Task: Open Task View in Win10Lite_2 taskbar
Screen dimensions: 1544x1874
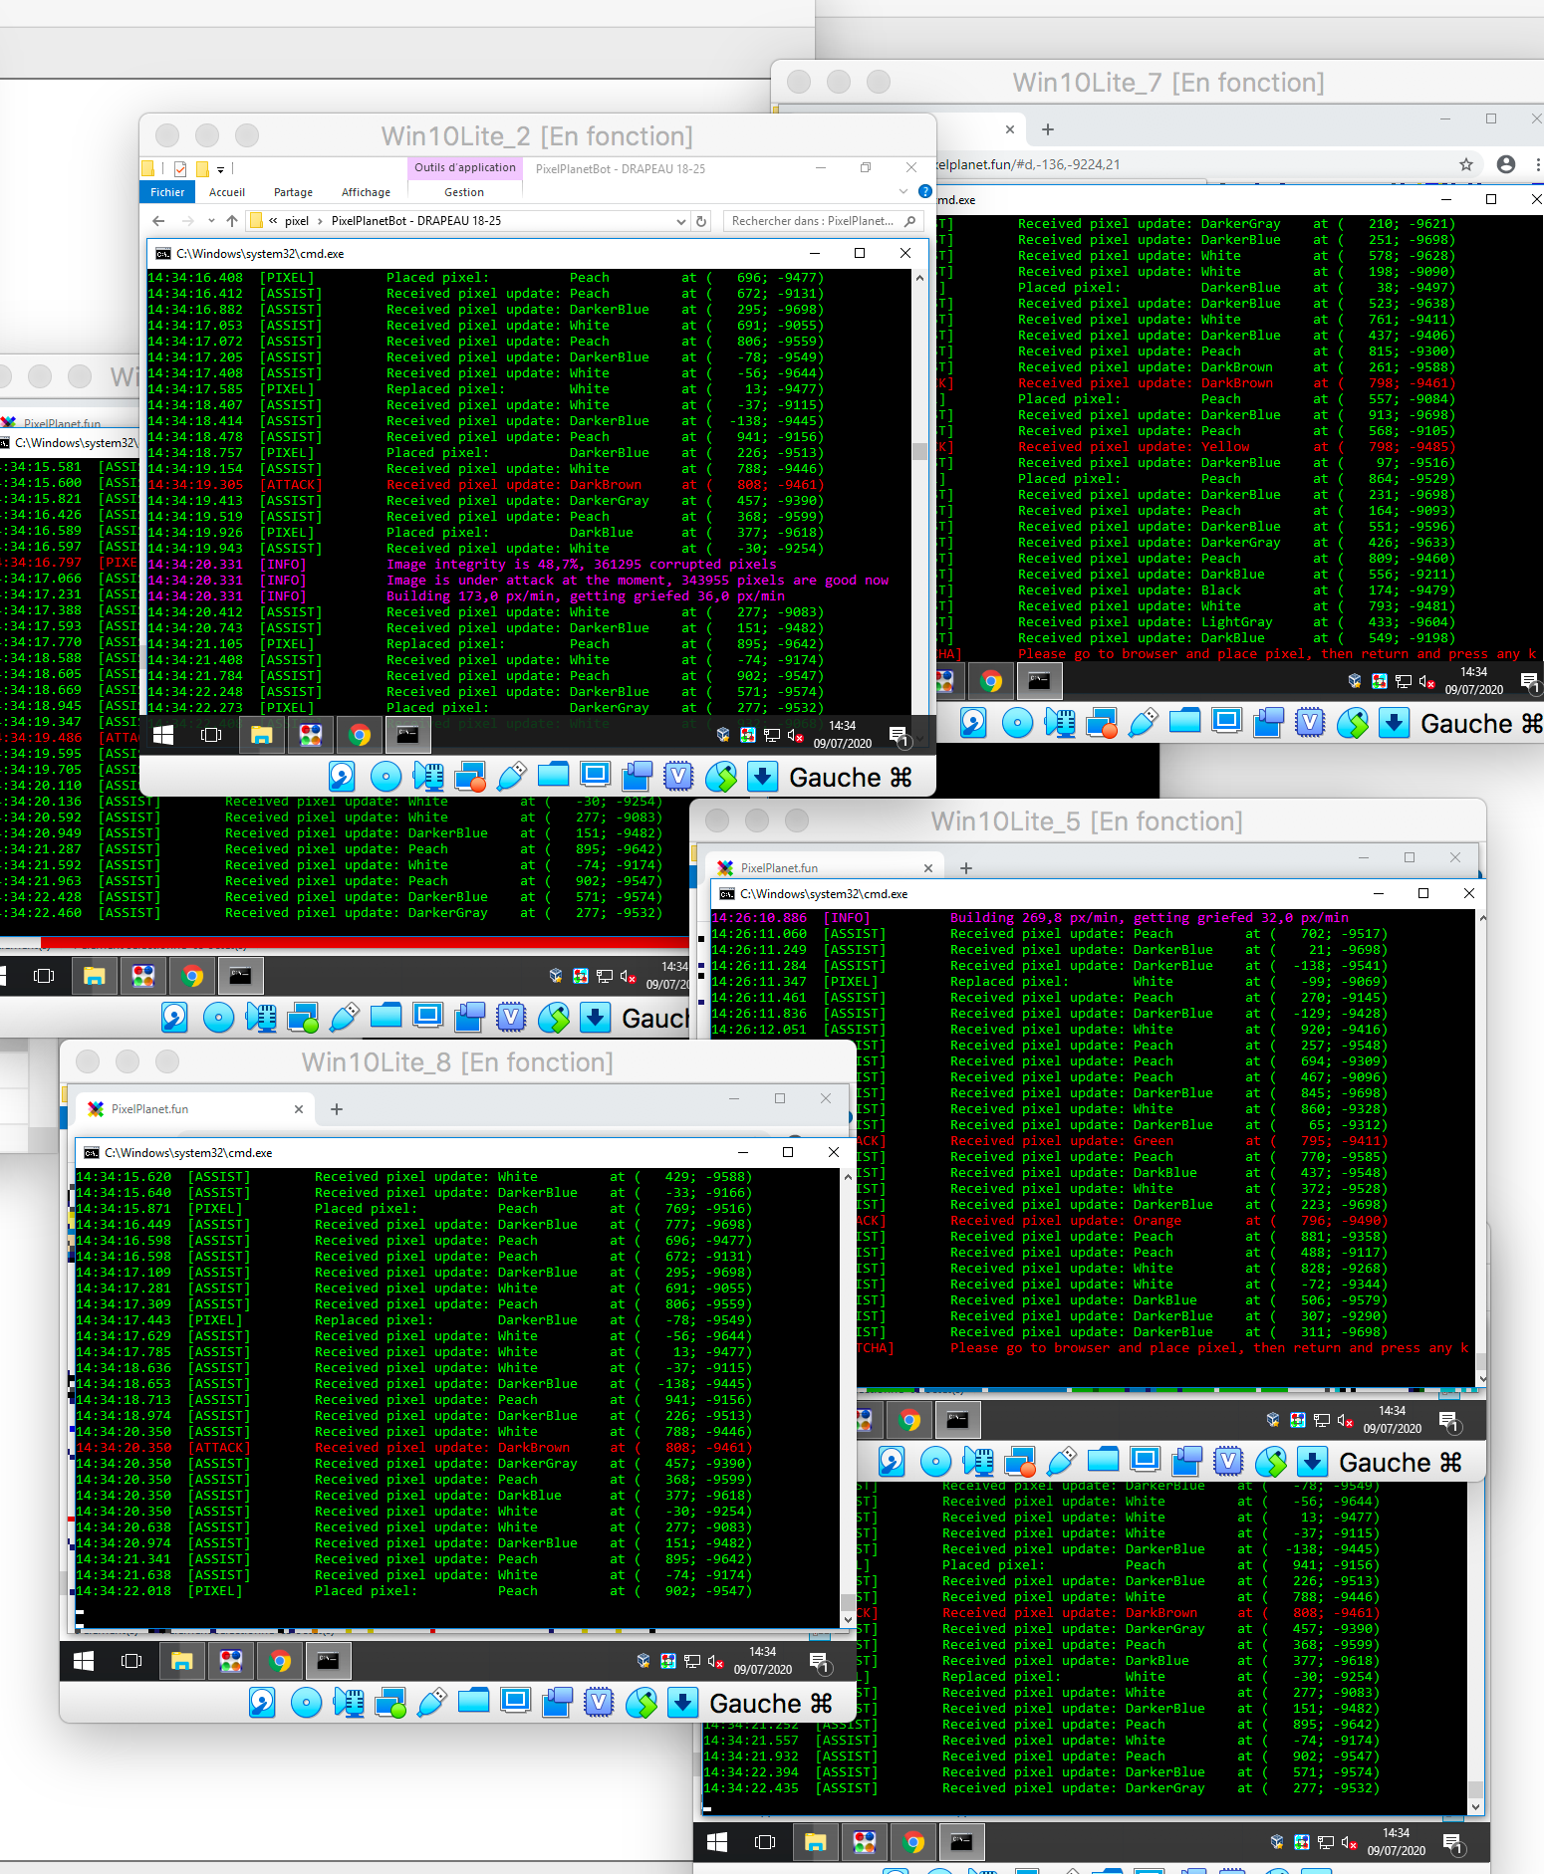Action: (x=211, y=735)
